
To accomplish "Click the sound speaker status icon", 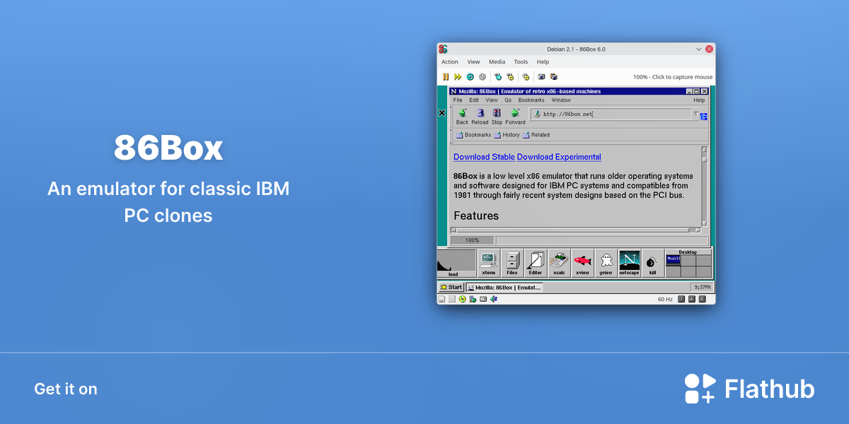I will pos(494,299).
